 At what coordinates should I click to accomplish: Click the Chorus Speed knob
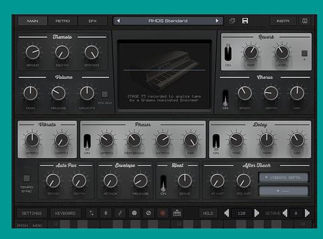(x=244, y=93)
